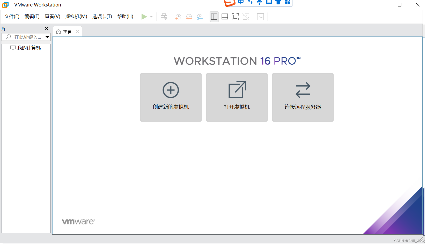This screenshot has width=427, height=245.
Task: Open the 文件(F) menu
Action: pos(12,17)
